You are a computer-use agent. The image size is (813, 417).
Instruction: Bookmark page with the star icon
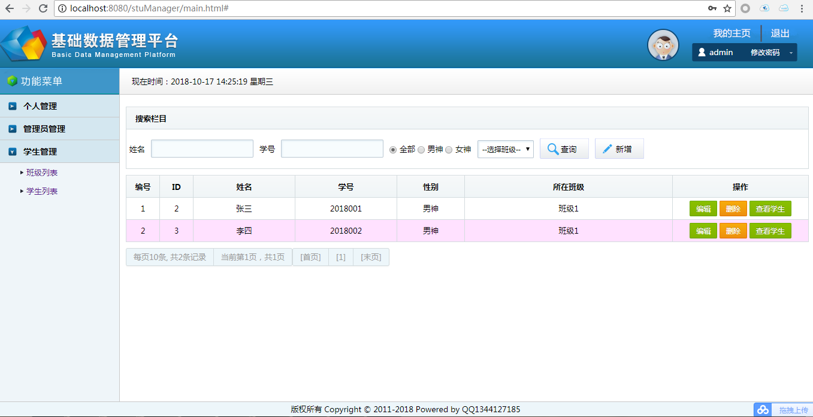click(727, 8)
